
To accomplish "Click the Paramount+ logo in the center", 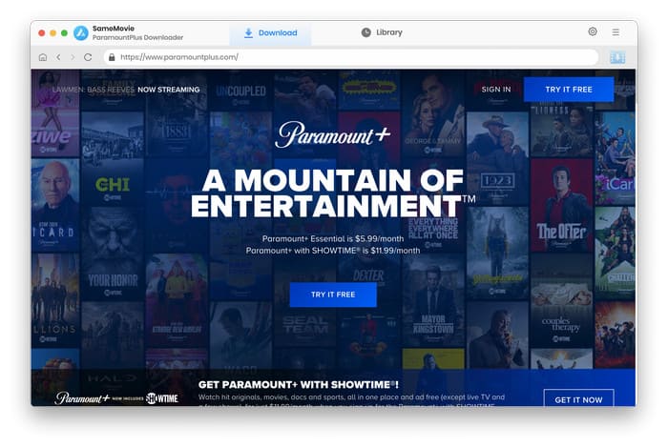I will 333,135.
